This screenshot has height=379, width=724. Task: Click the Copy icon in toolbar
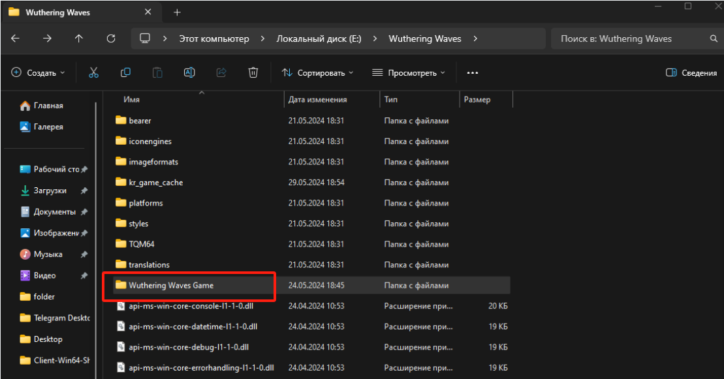click(x=125, y=72)
